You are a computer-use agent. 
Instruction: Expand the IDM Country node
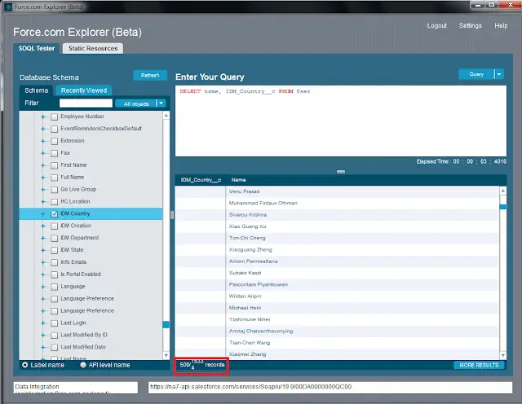[x=42, y=213]
